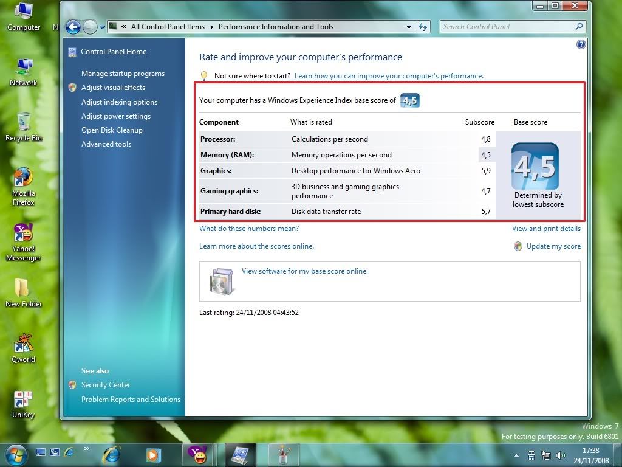
Task: Open the Start menu orb
Action: pos(16,455)
